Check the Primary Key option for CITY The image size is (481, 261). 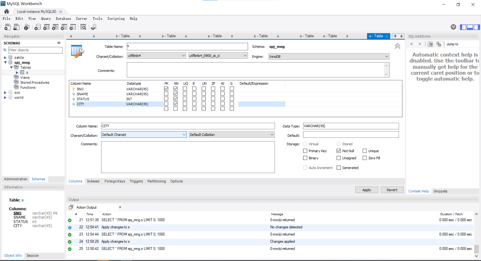(x=305, y=151)
